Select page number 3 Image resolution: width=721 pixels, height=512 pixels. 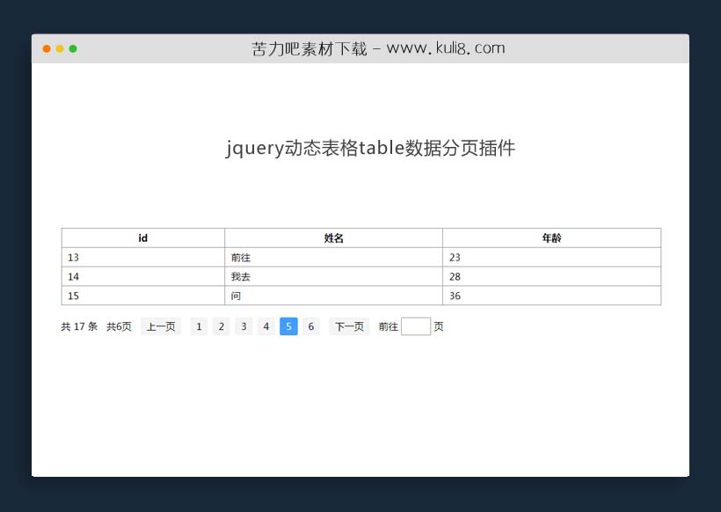tap(244, 326)
